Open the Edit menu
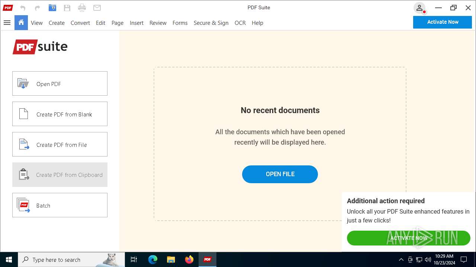Screen dimensions: 476x267 [100, 23]
